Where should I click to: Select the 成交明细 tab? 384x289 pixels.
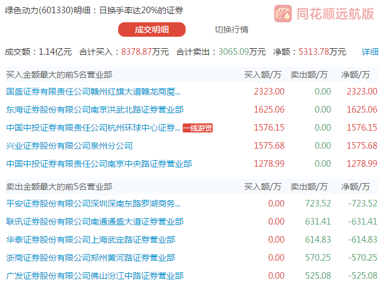pos(152,30)
